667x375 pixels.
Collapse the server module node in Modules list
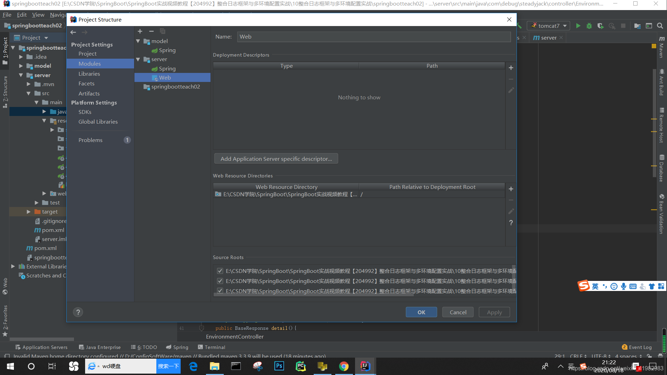[138, 59]
